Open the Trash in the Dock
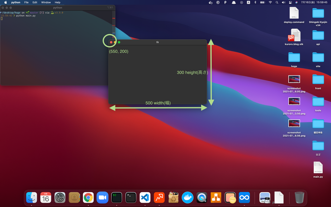The height and width of the screenshot is (207, 331). tap(299, 197)
